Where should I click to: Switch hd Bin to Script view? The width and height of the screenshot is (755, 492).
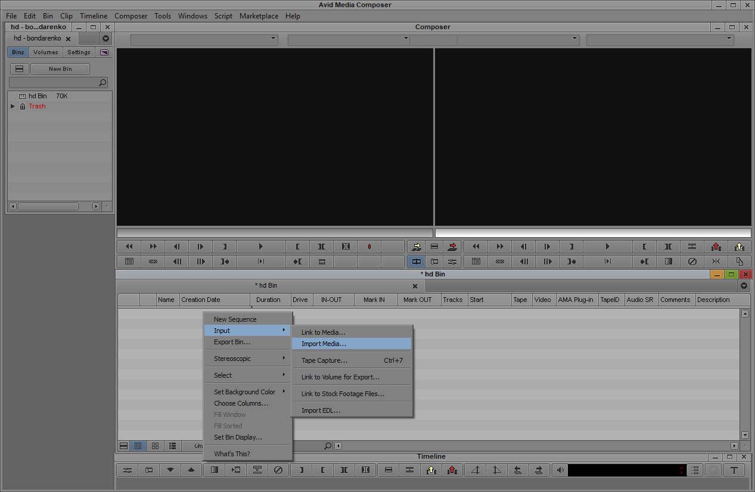[x=172, y=446]
